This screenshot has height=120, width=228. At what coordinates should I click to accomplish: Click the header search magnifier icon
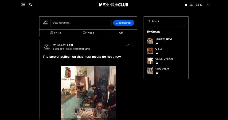click(x=31, y=4)
